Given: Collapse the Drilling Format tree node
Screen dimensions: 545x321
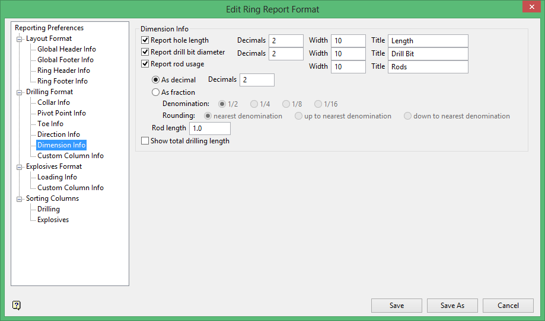Looking at the screenshot, I should coord(20,92).
